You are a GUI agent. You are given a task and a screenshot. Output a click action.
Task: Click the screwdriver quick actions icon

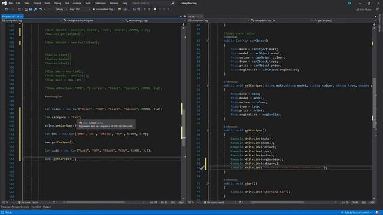[x=202, y=168]
